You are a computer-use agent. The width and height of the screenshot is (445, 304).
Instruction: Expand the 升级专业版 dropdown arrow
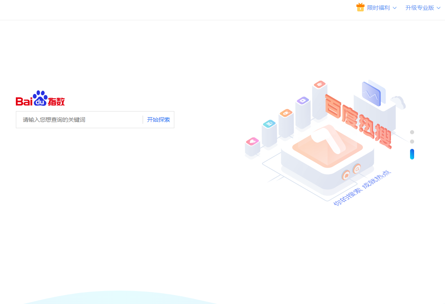tap(438, 8)
